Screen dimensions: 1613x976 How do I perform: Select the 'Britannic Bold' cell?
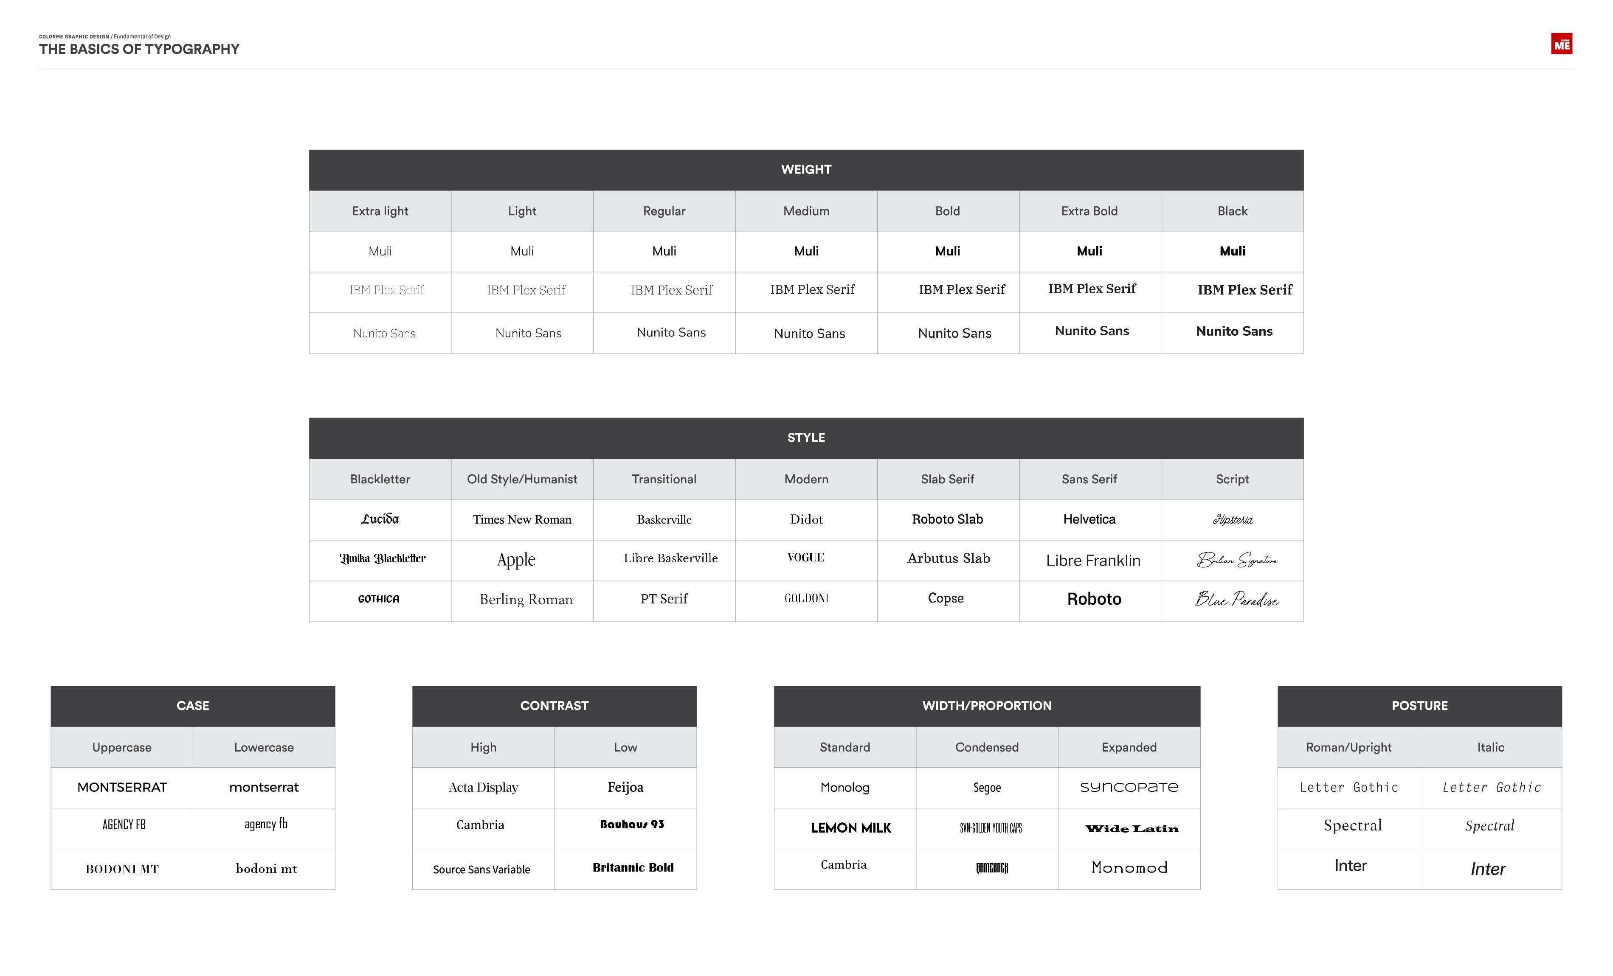point(625,869)
